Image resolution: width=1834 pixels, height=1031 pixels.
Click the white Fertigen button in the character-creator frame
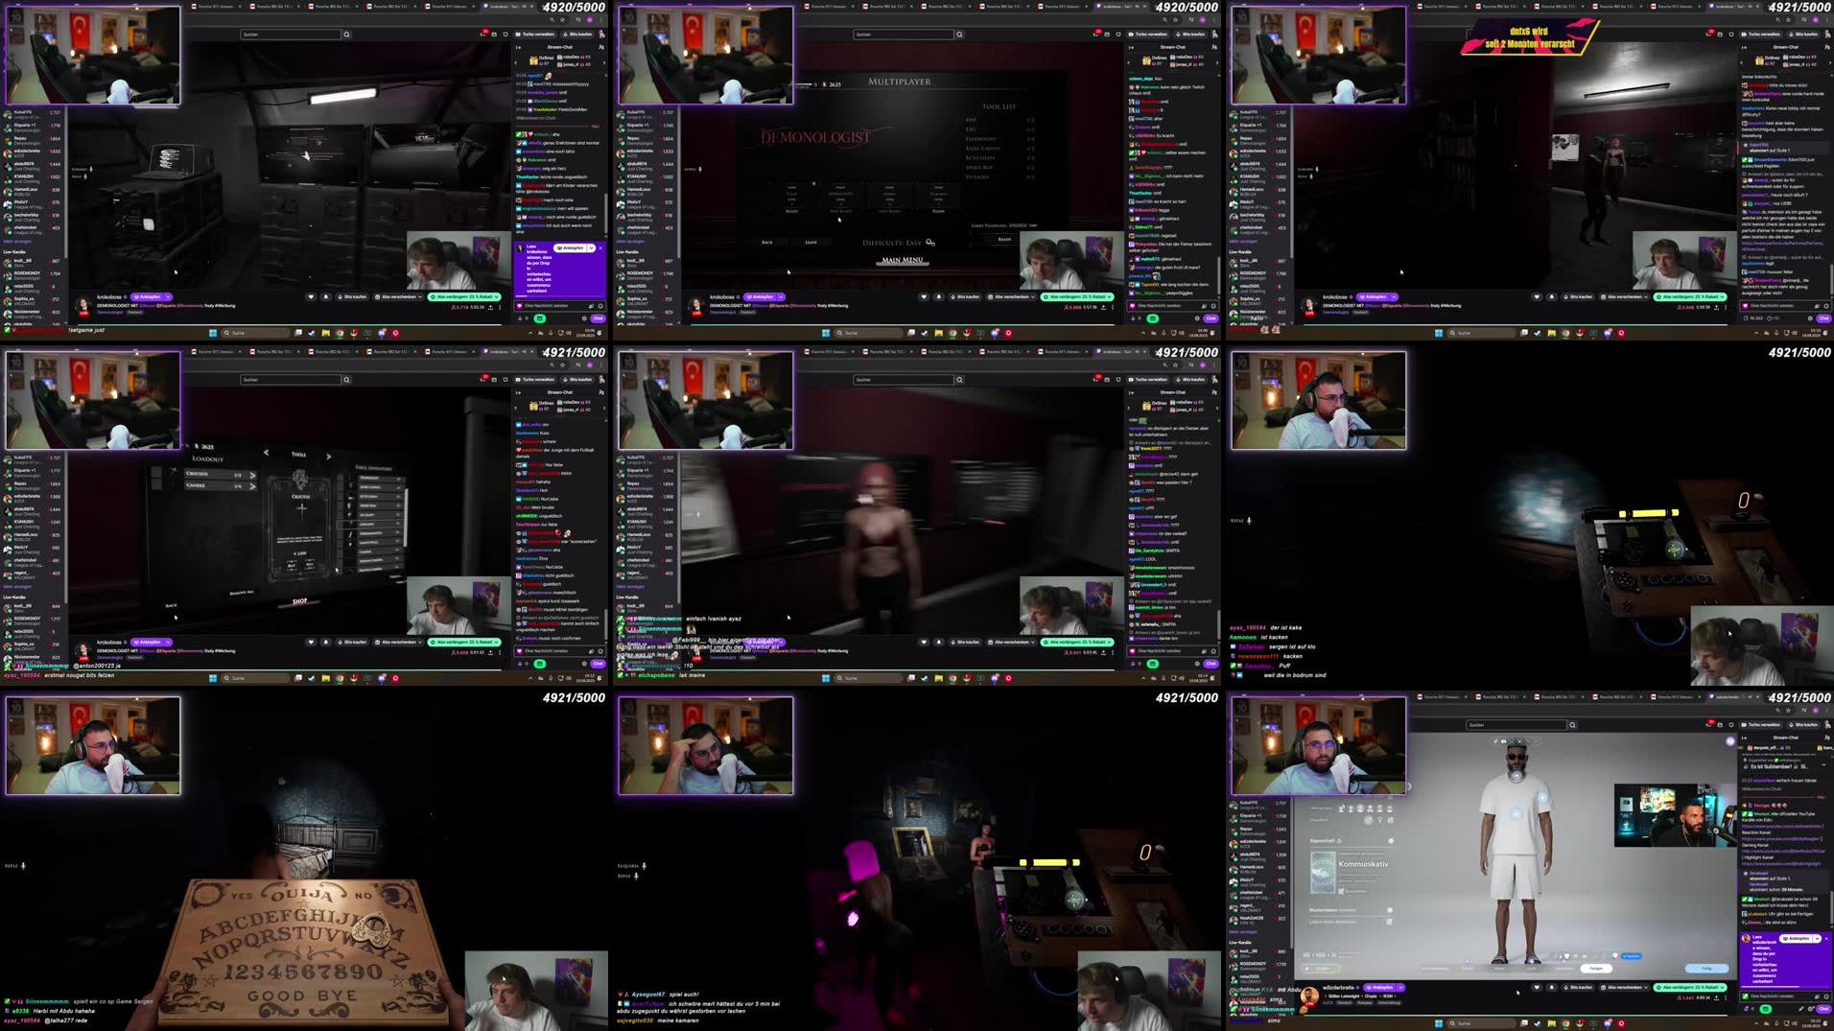(x=1597, y=968)
